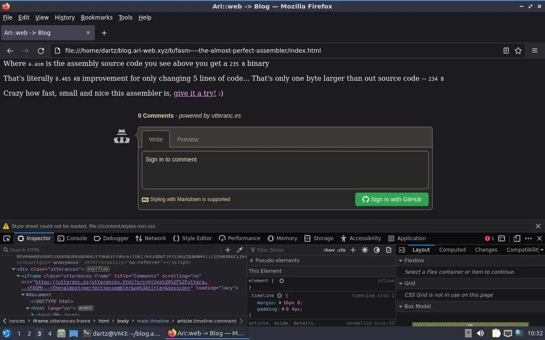Switch to the Debugger panel
This screenshot has height=340, width=545.
coord(111,238)
